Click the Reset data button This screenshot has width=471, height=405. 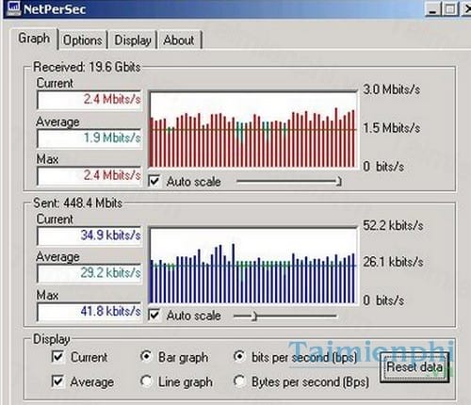(x=414, y=367)
